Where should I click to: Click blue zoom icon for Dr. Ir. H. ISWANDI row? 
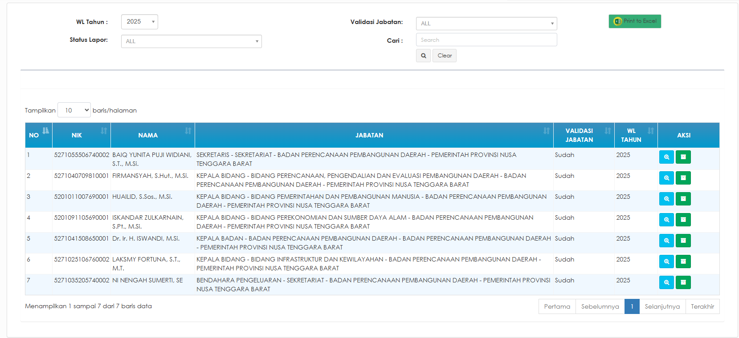point(666,241)
